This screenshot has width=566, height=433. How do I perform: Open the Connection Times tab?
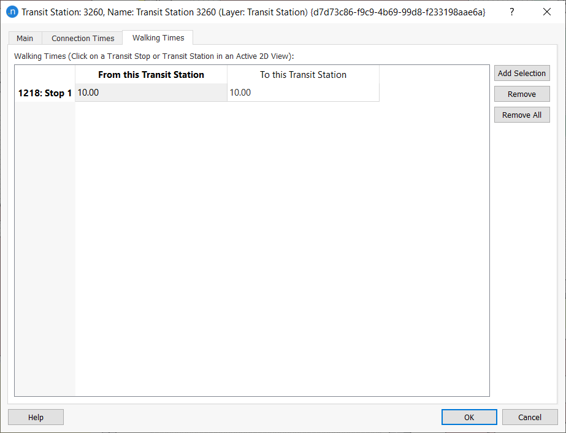coord(82,38)
